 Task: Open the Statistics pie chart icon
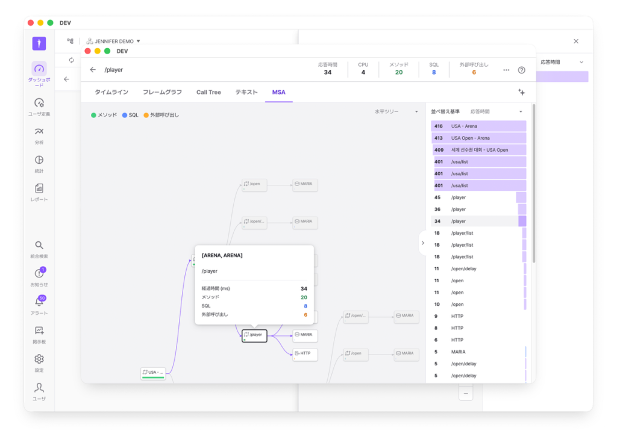coord(39,160)
